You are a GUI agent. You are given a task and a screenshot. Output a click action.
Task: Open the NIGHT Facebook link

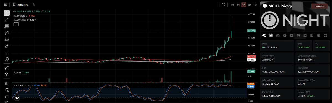[312, 35]
